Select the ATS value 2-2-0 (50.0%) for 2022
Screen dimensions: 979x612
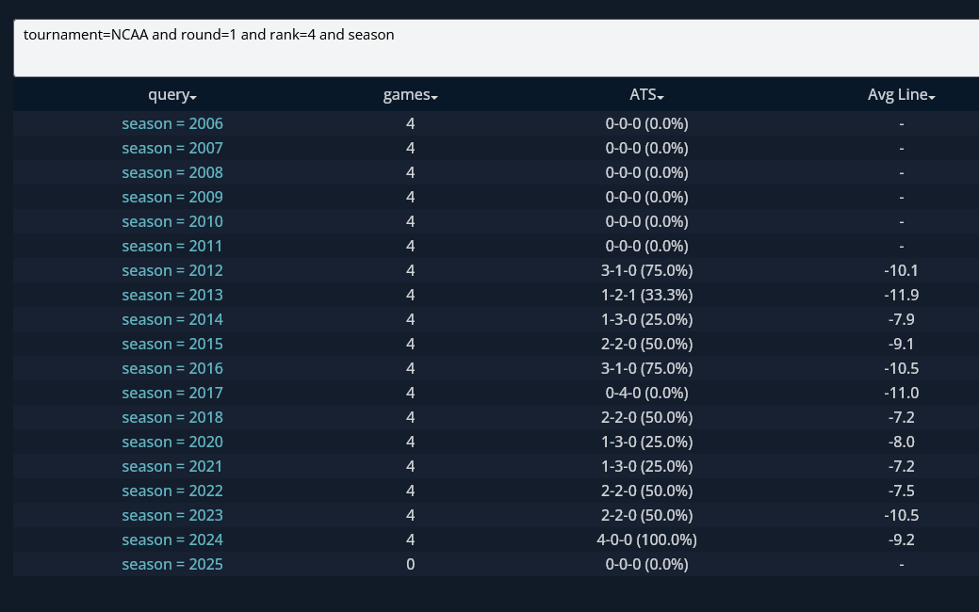coord(646,491)
